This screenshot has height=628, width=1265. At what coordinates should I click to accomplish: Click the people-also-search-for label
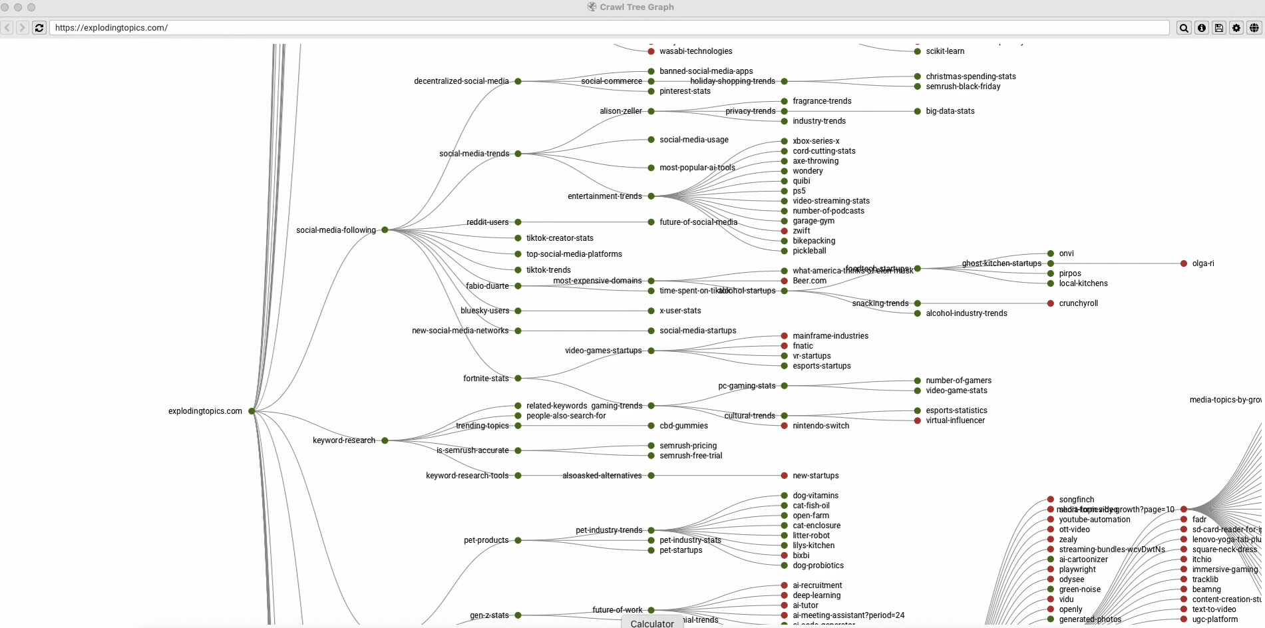point(566,416)
